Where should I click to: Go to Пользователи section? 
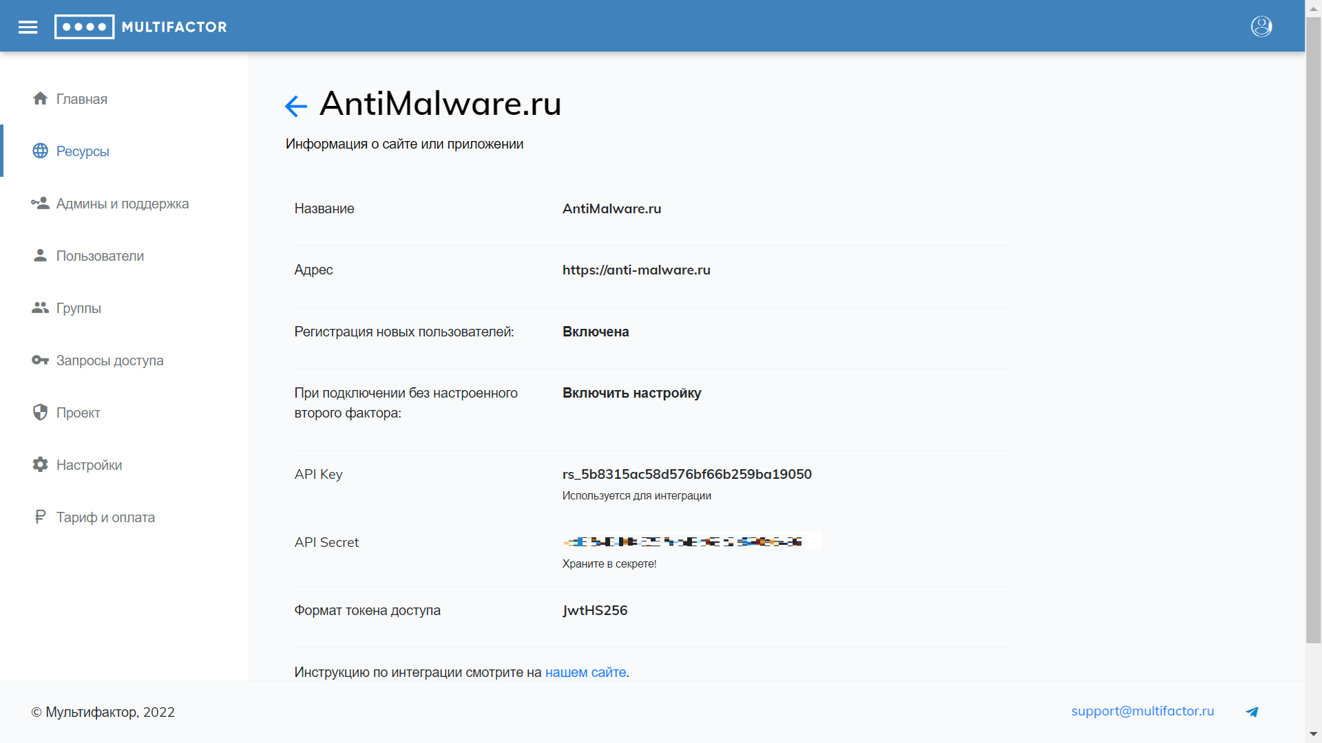[100, 256]
